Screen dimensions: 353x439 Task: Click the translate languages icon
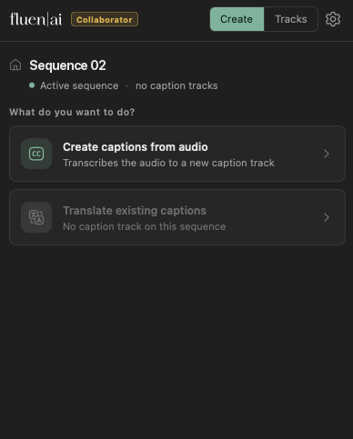coord(36,217)
